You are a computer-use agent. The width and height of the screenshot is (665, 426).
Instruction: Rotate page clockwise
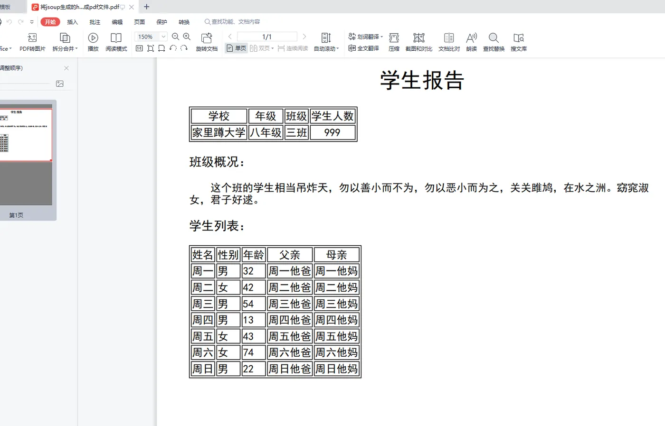184,48
